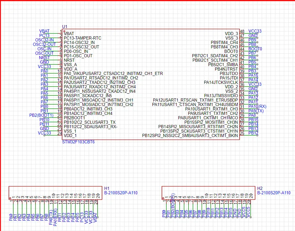The width and height of the screenshot is (295, 231).
Task: Select the PB4NJTRST pin name inside U1
Action: (226, 69)
